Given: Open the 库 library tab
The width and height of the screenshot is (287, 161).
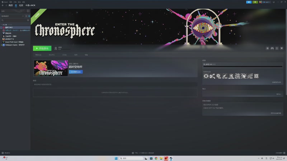Looking at the screenshot, I should pyautogui.click(x=16, y=5).
